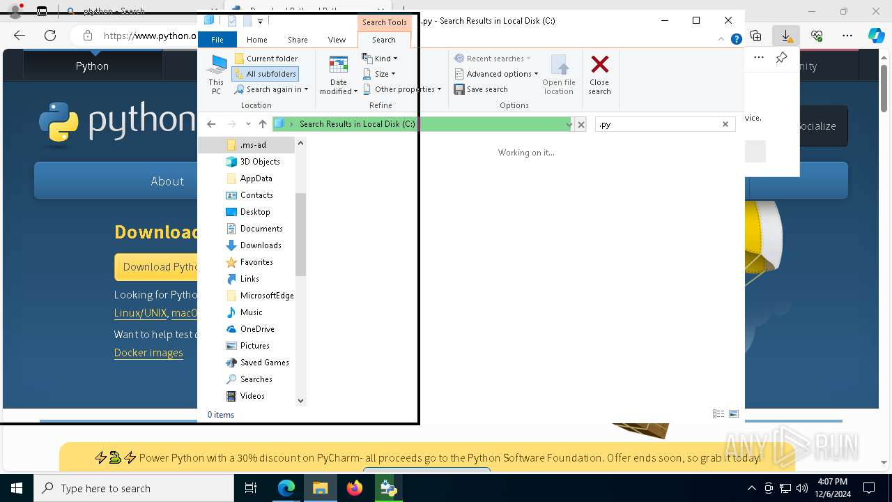Go up one folder level arrow
Image resolution: width=892 pixels, height=502 pixels.
coord(262,124)
